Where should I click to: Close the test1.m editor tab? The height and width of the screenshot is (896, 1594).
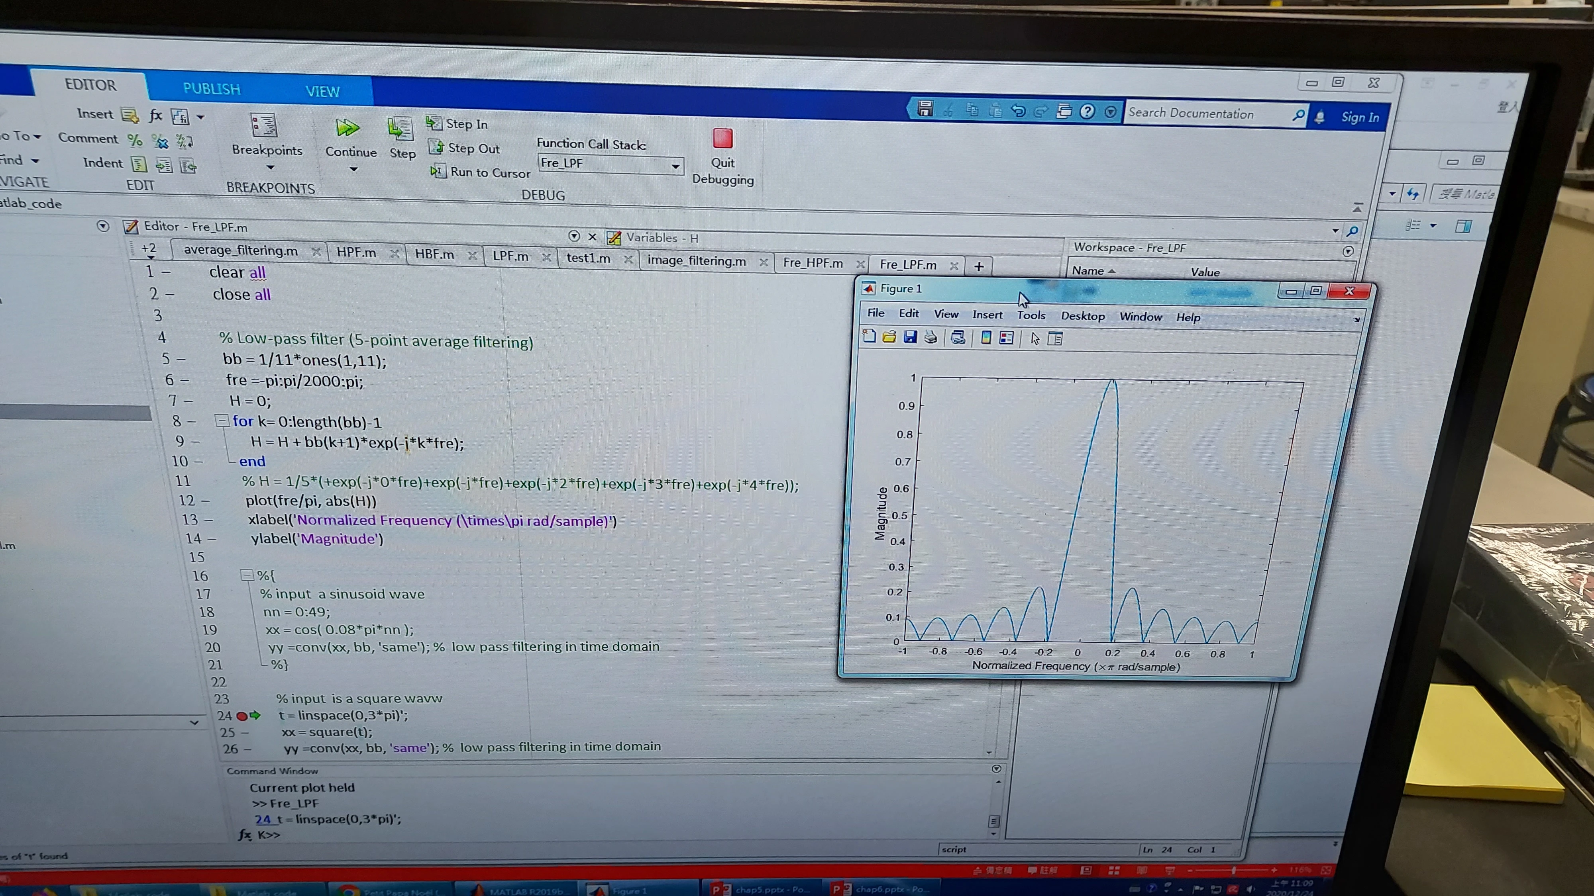(628, 259)
